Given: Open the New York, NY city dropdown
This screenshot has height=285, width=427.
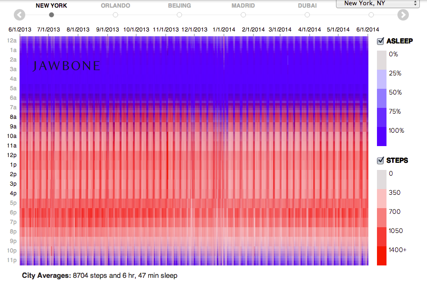Looking at the screenshot, I should point(378,3).
